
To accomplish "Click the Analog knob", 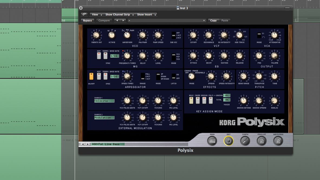I will click(275, 101).
